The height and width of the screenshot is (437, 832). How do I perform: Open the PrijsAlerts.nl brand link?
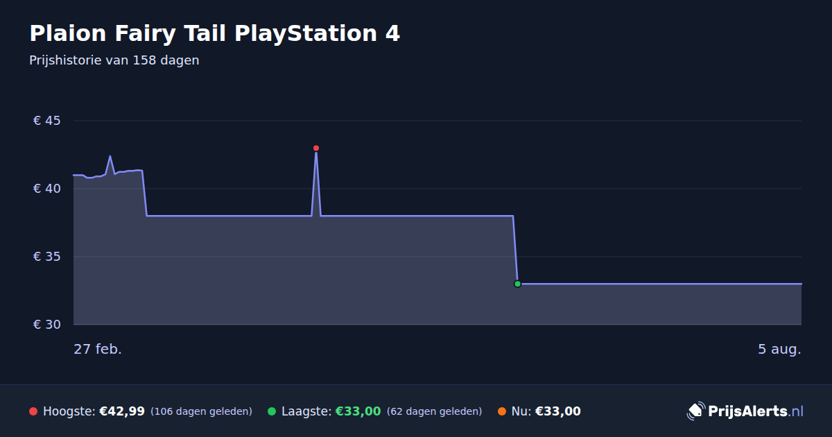click(x=745, y=411)
